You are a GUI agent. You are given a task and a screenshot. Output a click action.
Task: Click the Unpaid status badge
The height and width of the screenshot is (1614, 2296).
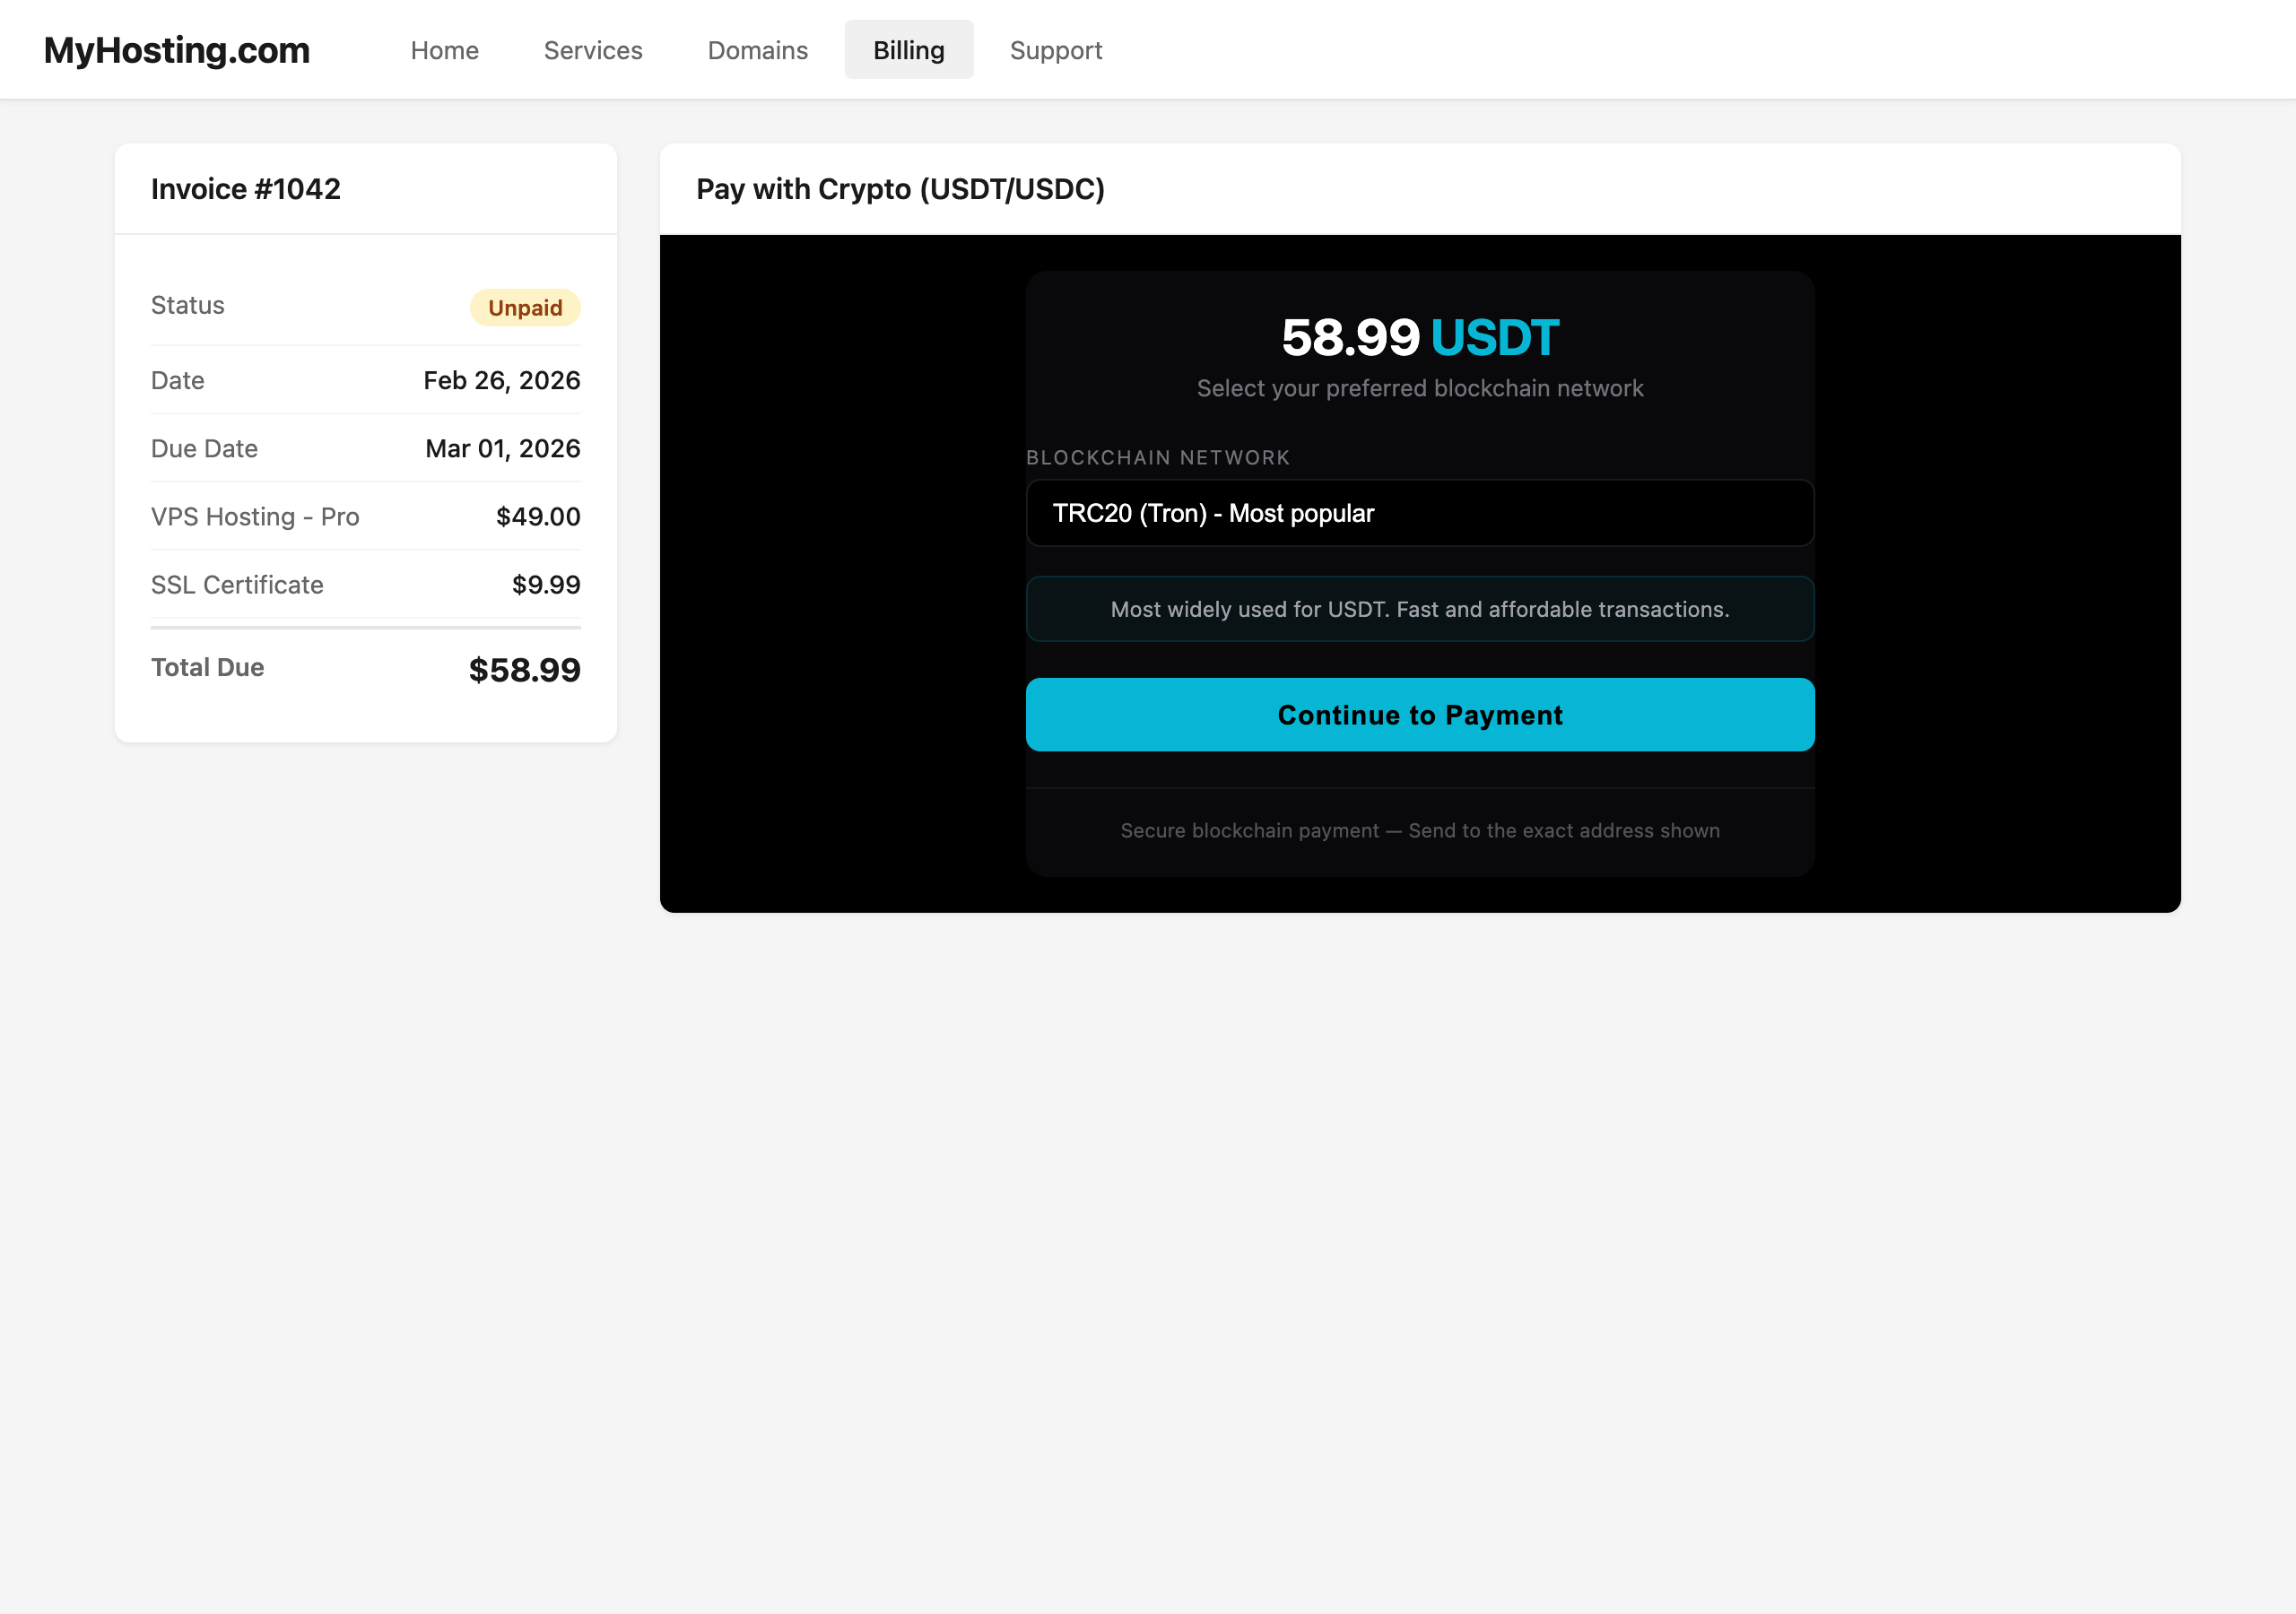coord(525,308)
